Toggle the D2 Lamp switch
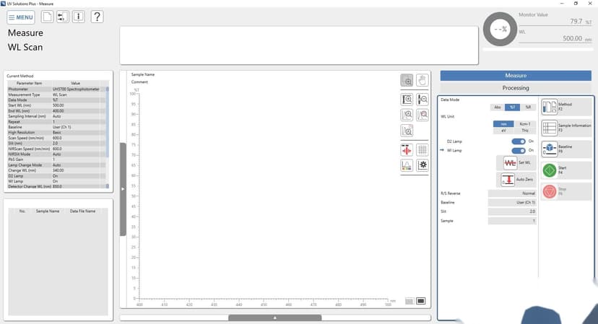Viewport: 598px width, 324px height. click(519, 141)
